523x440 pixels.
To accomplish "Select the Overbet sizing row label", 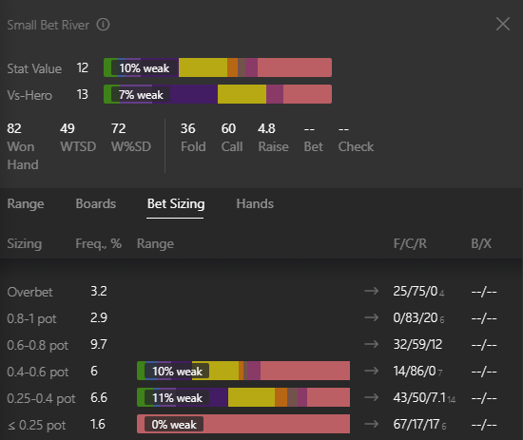I will pos(29,292).
